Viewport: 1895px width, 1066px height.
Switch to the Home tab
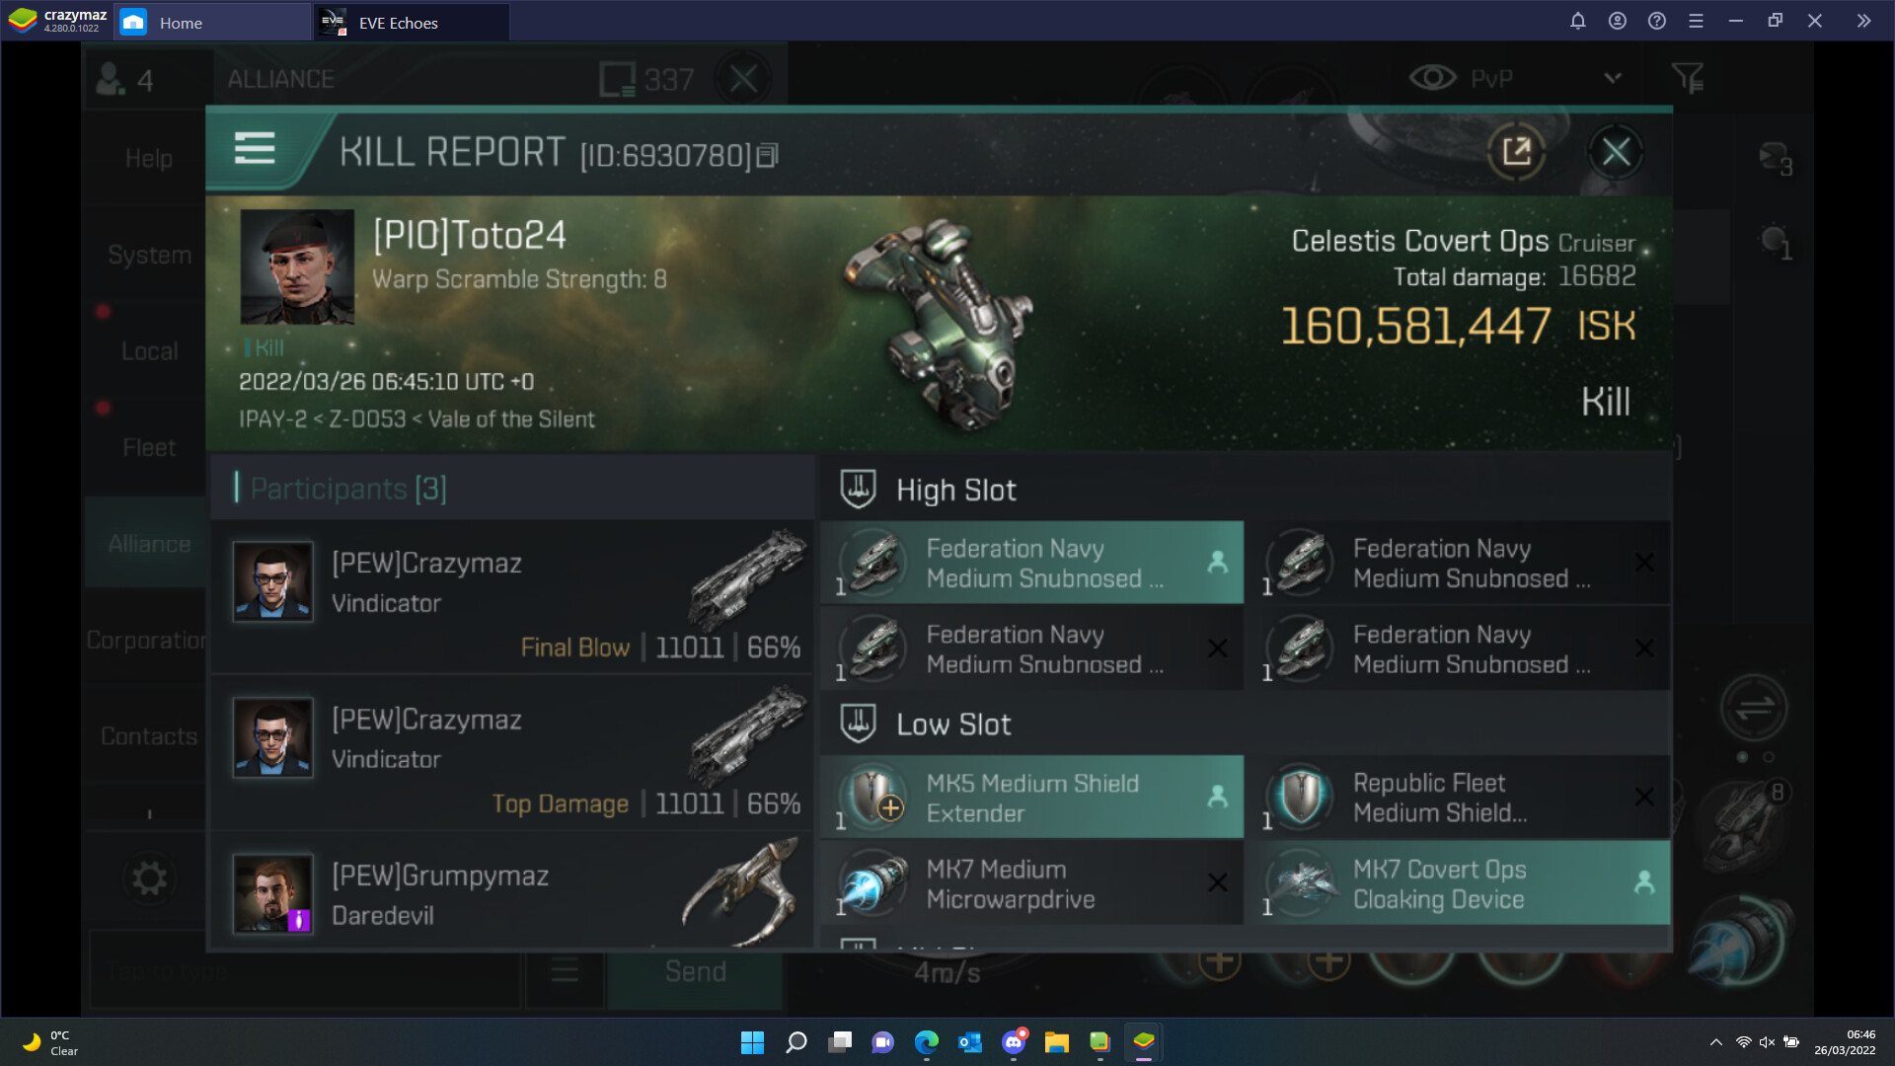211,23
